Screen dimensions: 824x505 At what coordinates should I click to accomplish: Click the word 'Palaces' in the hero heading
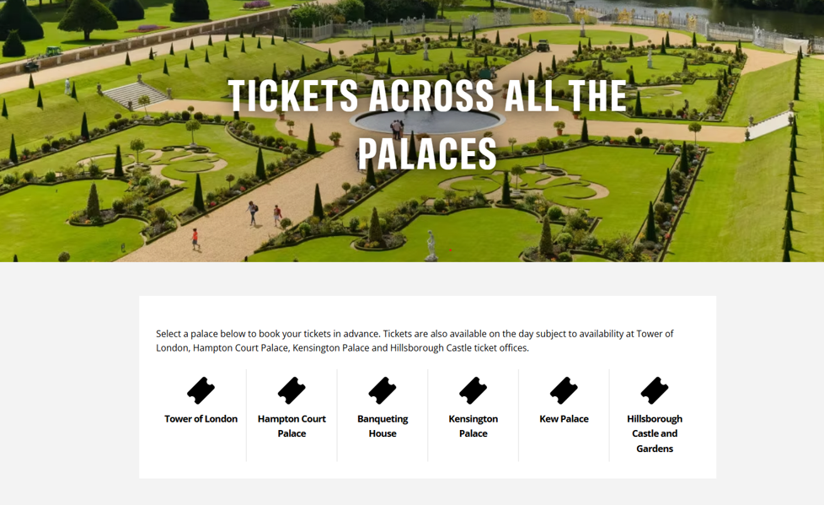pyautogui.click(x=427, y=153)
